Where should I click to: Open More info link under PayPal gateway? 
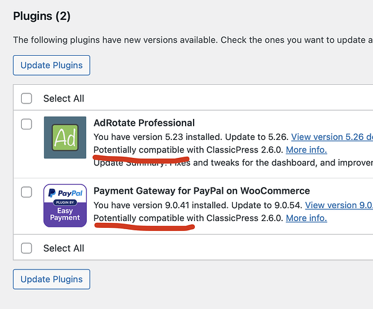pyautogui.click(x=307, y=218)
